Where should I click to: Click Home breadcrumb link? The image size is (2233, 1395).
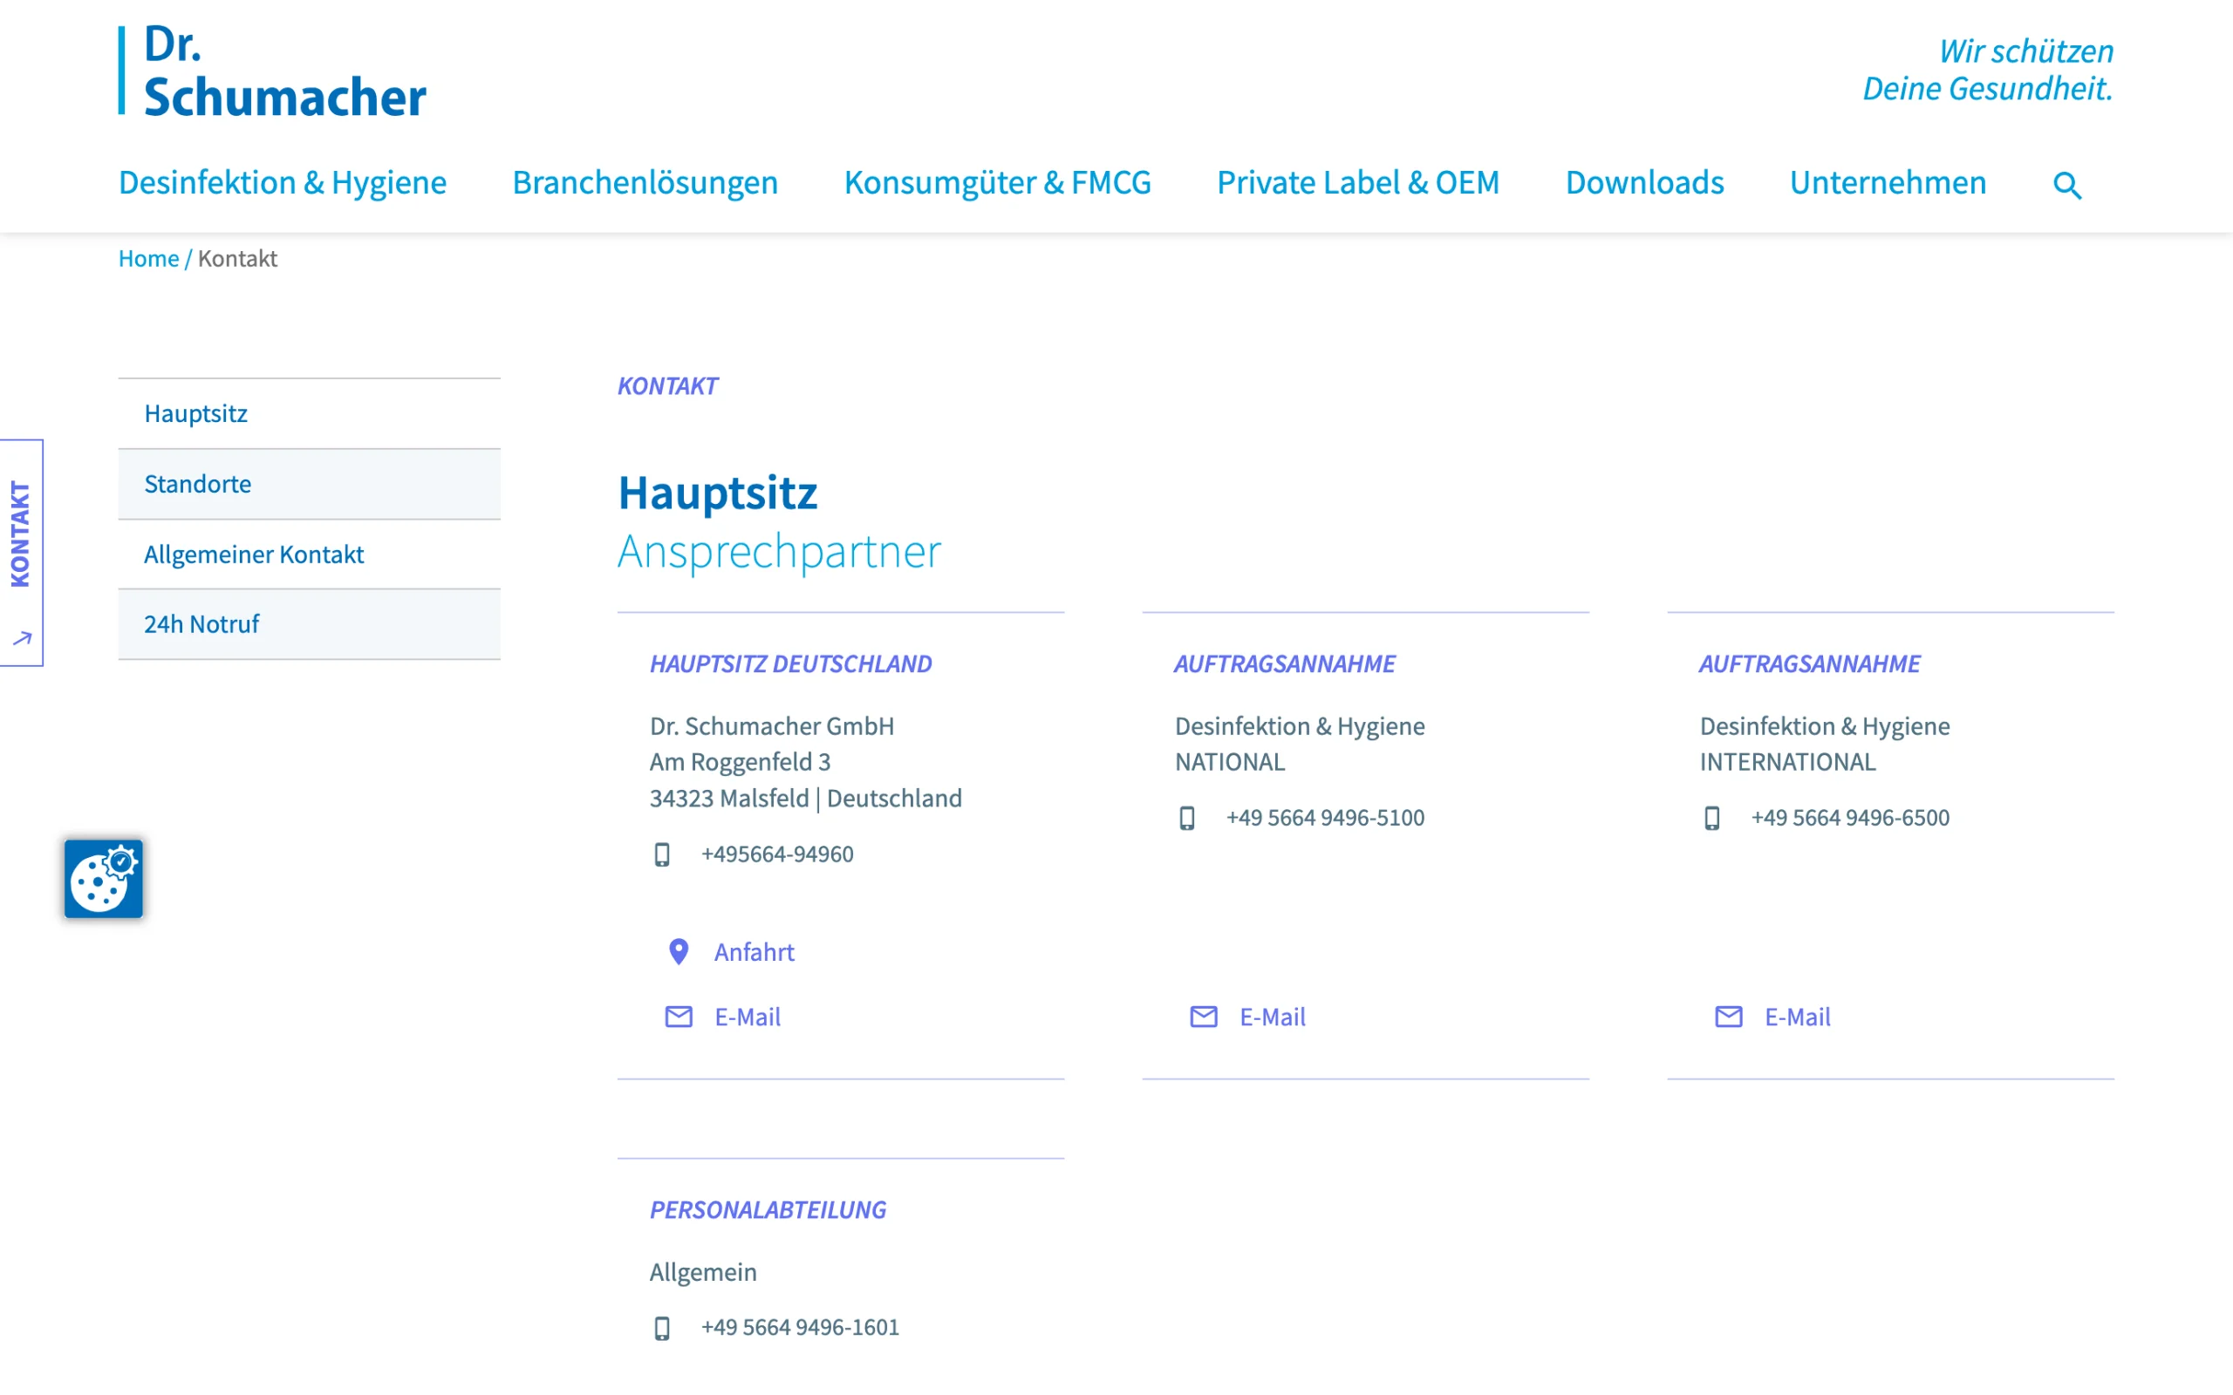[x=148, y=258]
